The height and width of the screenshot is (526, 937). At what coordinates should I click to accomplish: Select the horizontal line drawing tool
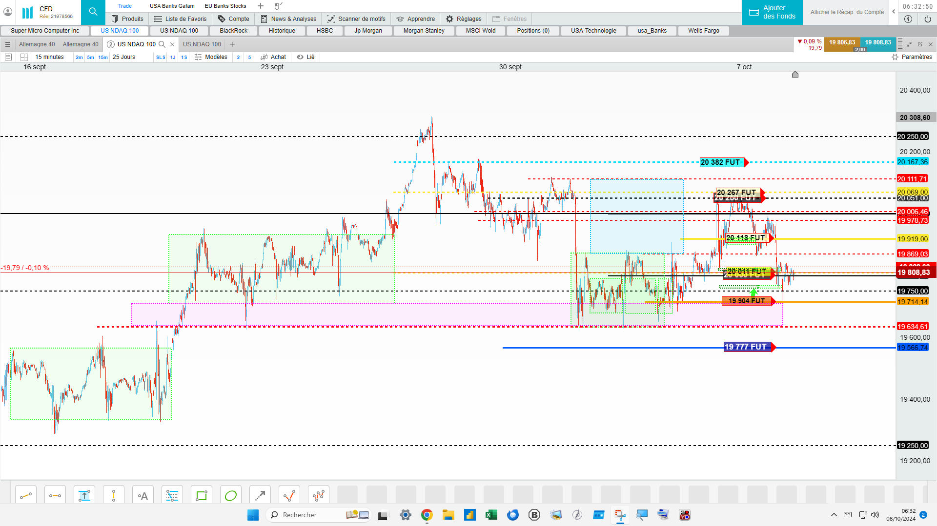[55, 496]
